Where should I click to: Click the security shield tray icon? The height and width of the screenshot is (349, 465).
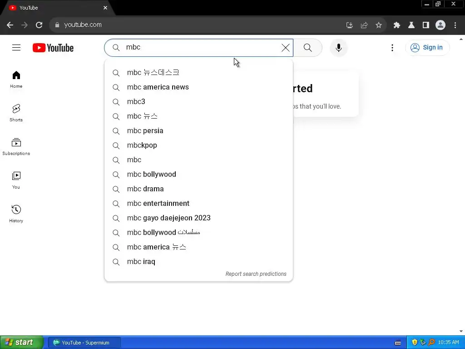pyautogui.click(x=415, y=343)
